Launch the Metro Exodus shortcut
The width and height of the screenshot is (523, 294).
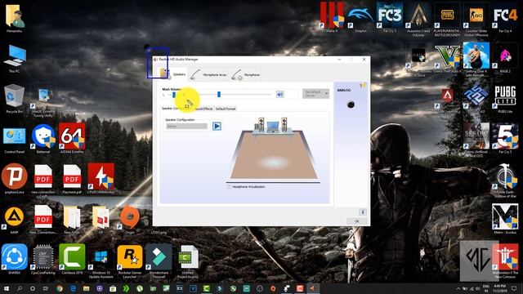[x=505, y=219]
